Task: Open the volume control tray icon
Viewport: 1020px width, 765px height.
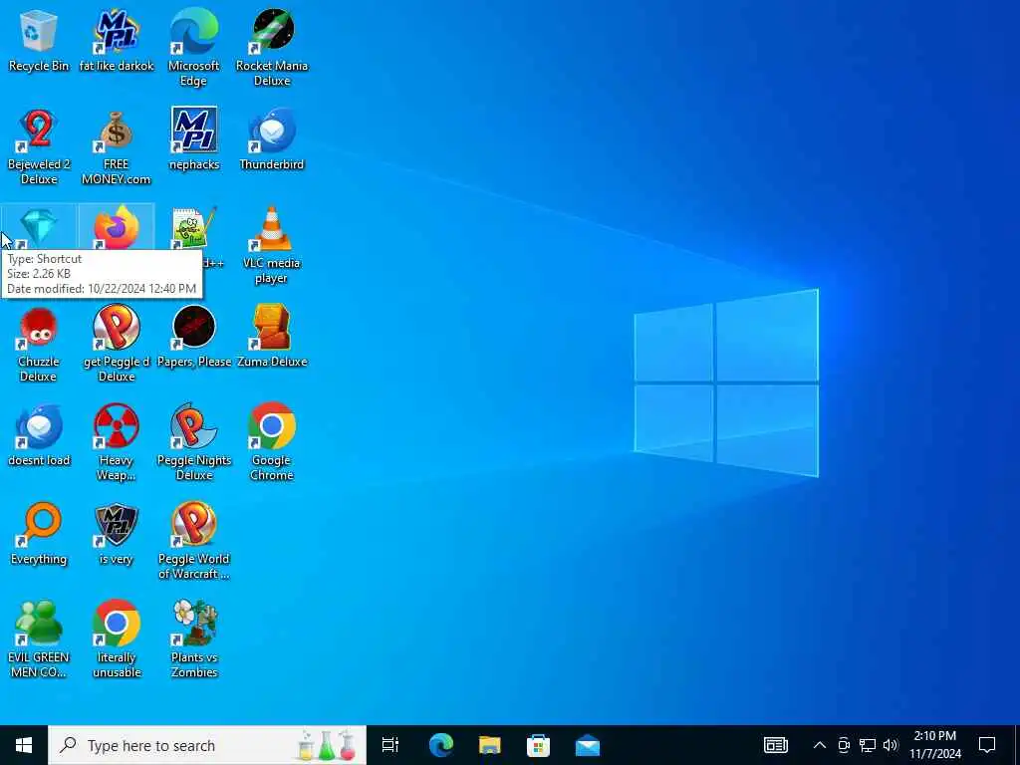Action: pyautogui.click(x=891, y=745)
